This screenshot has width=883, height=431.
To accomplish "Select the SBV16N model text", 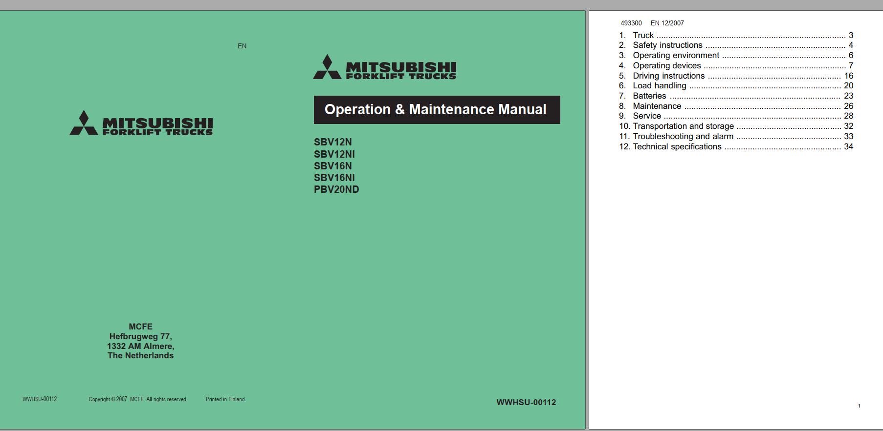I will tap(332, 166).
